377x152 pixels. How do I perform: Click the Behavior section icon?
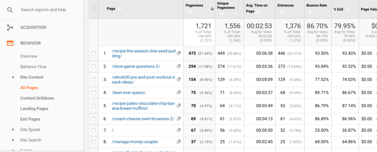click(x=10, y=43)
